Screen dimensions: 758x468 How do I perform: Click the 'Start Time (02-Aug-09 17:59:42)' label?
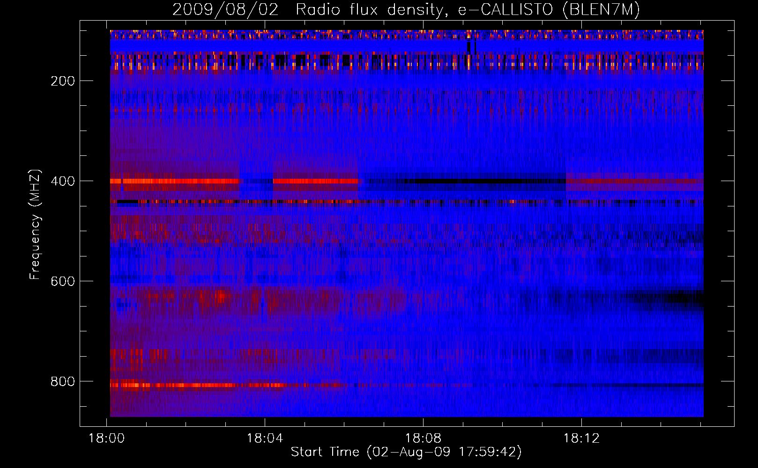[406, 452]
